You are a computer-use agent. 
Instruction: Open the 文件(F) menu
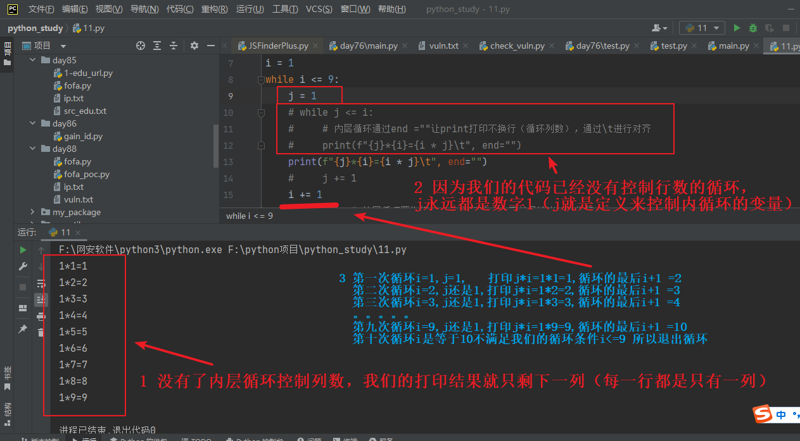[41, 9]
